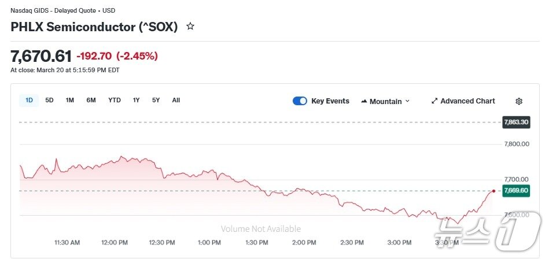Click the green 7,669.60 current price label

[x=516, y=191]
